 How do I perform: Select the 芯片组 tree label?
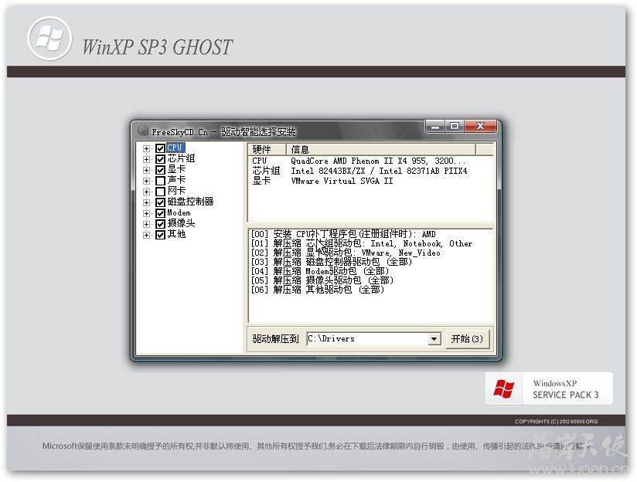[x=181, y=159]
